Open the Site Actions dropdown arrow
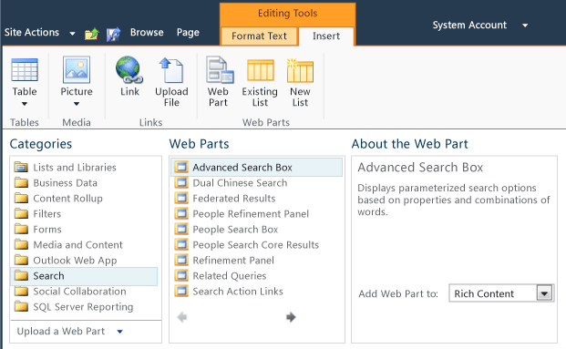 72,34
